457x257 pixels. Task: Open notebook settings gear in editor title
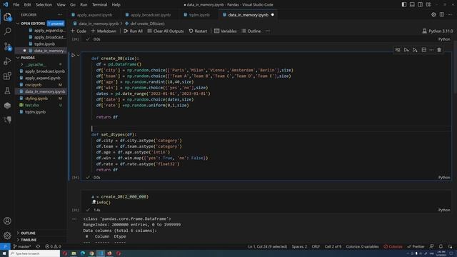pos(433,14)
